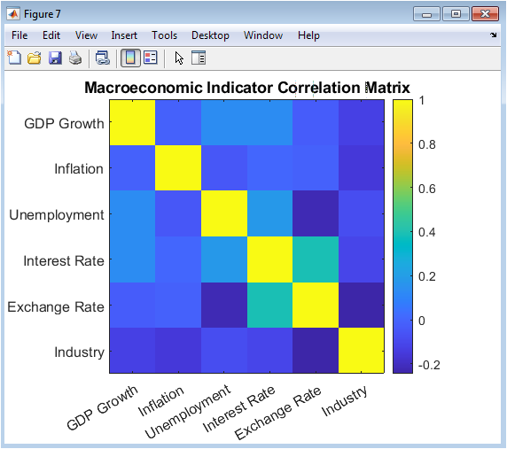Open a file with the folder icon
This screenshot has height=449, width=507.
click(35, 58)
